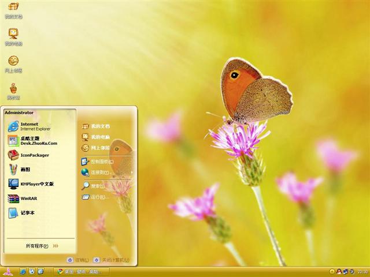Click the lotus flower Start button

point(8,272)
